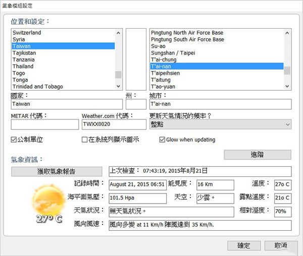
Task: Click the 天空 field showing 少雲
Action: point(215,199)
